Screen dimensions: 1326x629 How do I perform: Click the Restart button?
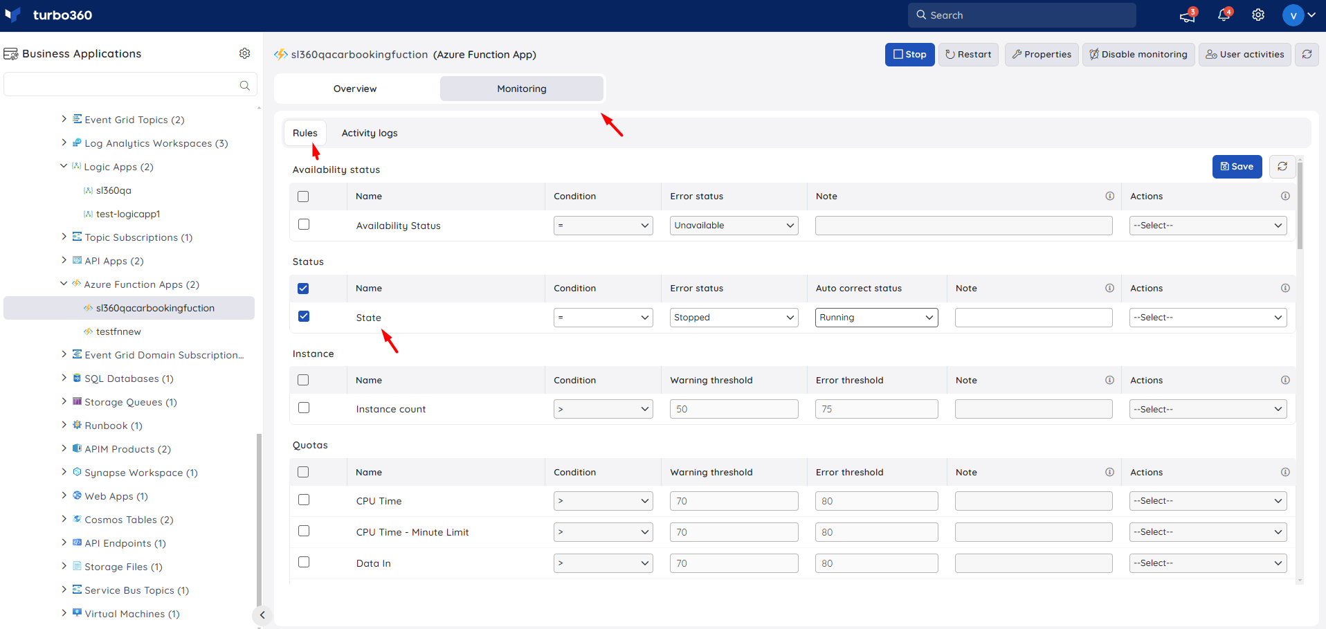968,54
